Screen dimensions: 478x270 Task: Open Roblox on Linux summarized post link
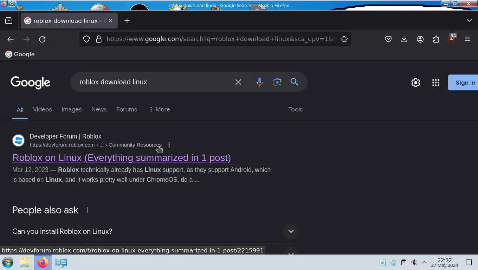point(122,158)
